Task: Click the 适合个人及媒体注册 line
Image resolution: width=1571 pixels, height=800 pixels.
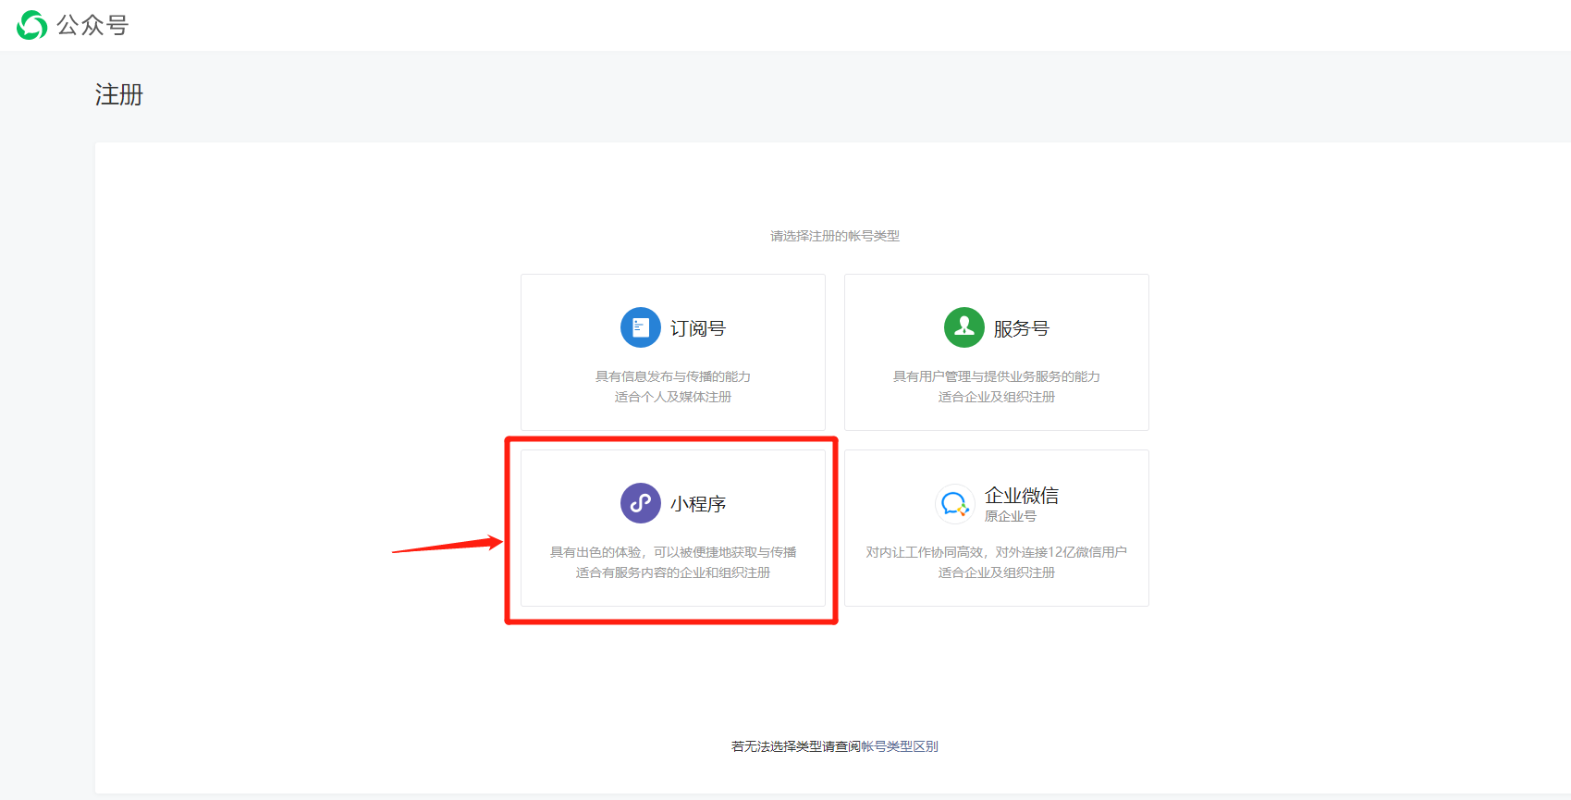Action: pos(673,397)
